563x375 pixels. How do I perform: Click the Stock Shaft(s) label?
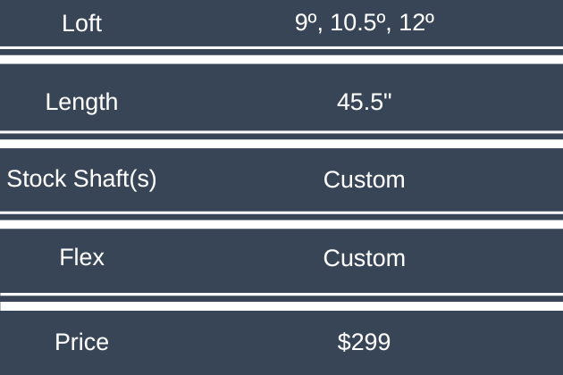81,179
